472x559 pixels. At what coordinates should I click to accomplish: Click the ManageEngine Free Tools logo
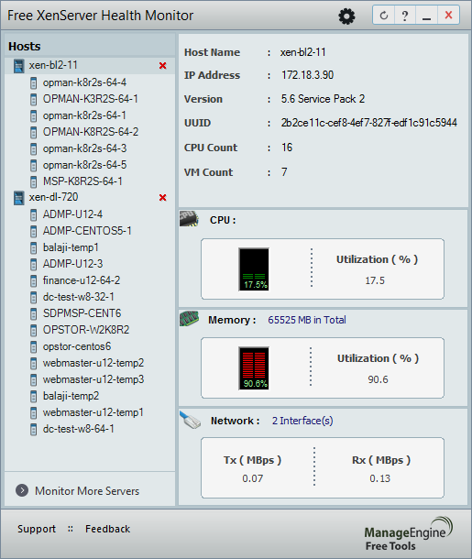click(408, 534)
